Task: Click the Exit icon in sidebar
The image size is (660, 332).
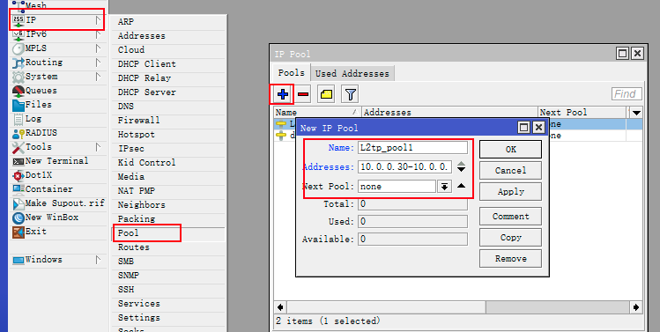Action: pos(19,232)
